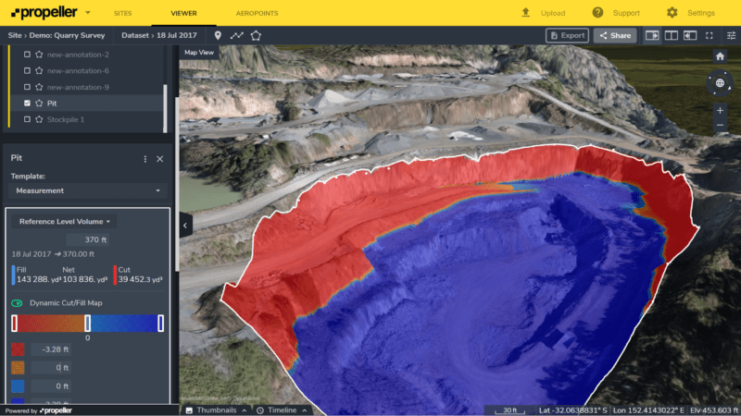Edit the -3.28 ft value field
741x416 pixels.
51,349
